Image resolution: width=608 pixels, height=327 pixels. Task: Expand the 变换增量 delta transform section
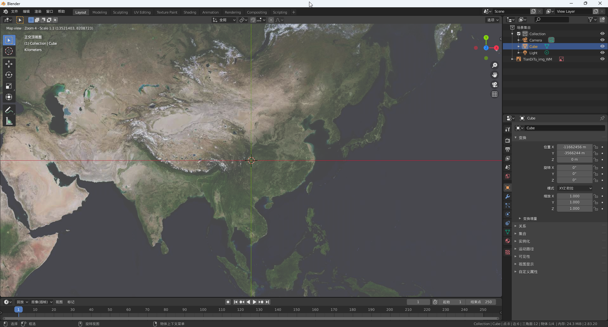tap(530, 219)
